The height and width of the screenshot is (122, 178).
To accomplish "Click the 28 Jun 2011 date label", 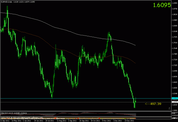I will pyautogui.click(x=39, y=121).
